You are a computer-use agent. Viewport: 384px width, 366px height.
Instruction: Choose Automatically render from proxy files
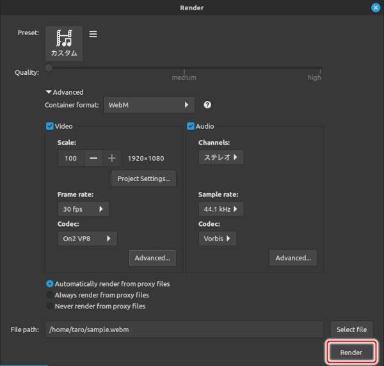pos(50,283)
